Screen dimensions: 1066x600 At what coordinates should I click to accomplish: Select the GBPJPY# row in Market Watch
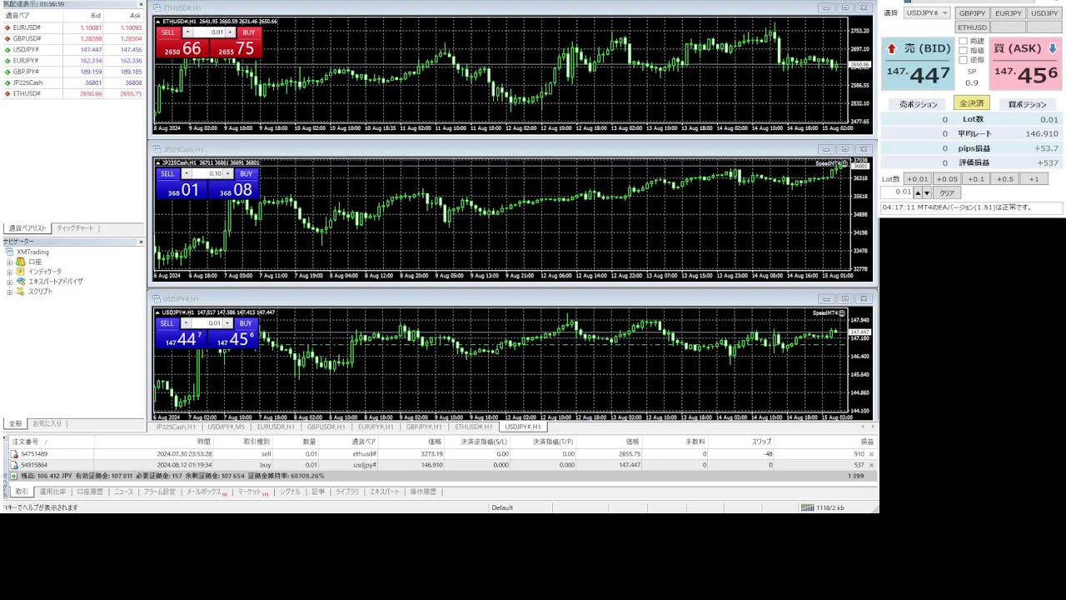(x=27, y=72)
